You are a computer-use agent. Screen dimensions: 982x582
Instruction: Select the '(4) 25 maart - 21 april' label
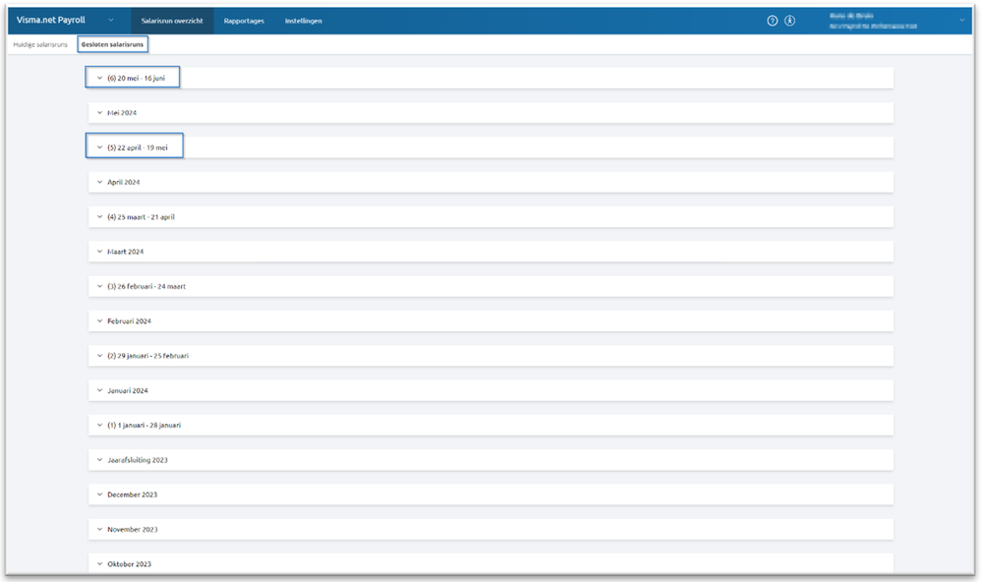coord(141,216)
